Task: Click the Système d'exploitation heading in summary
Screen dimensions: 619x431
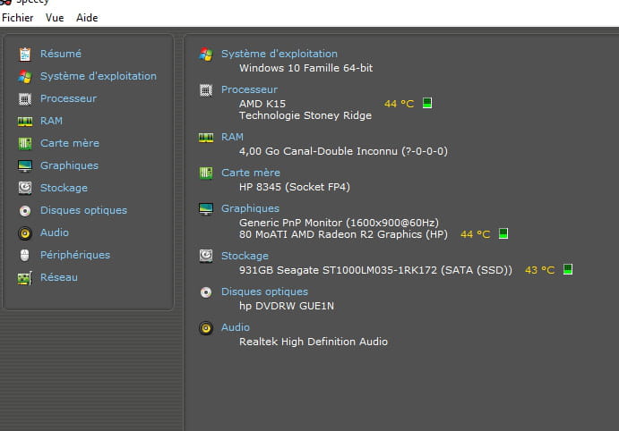Action: tap(279, 54)
